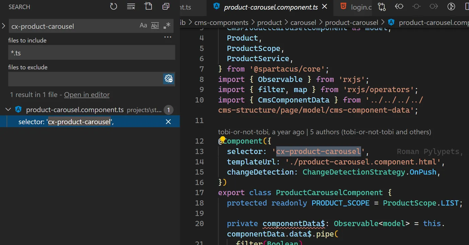
Task: Click the disabled open revision icon
Action: (x=416, y=6)
